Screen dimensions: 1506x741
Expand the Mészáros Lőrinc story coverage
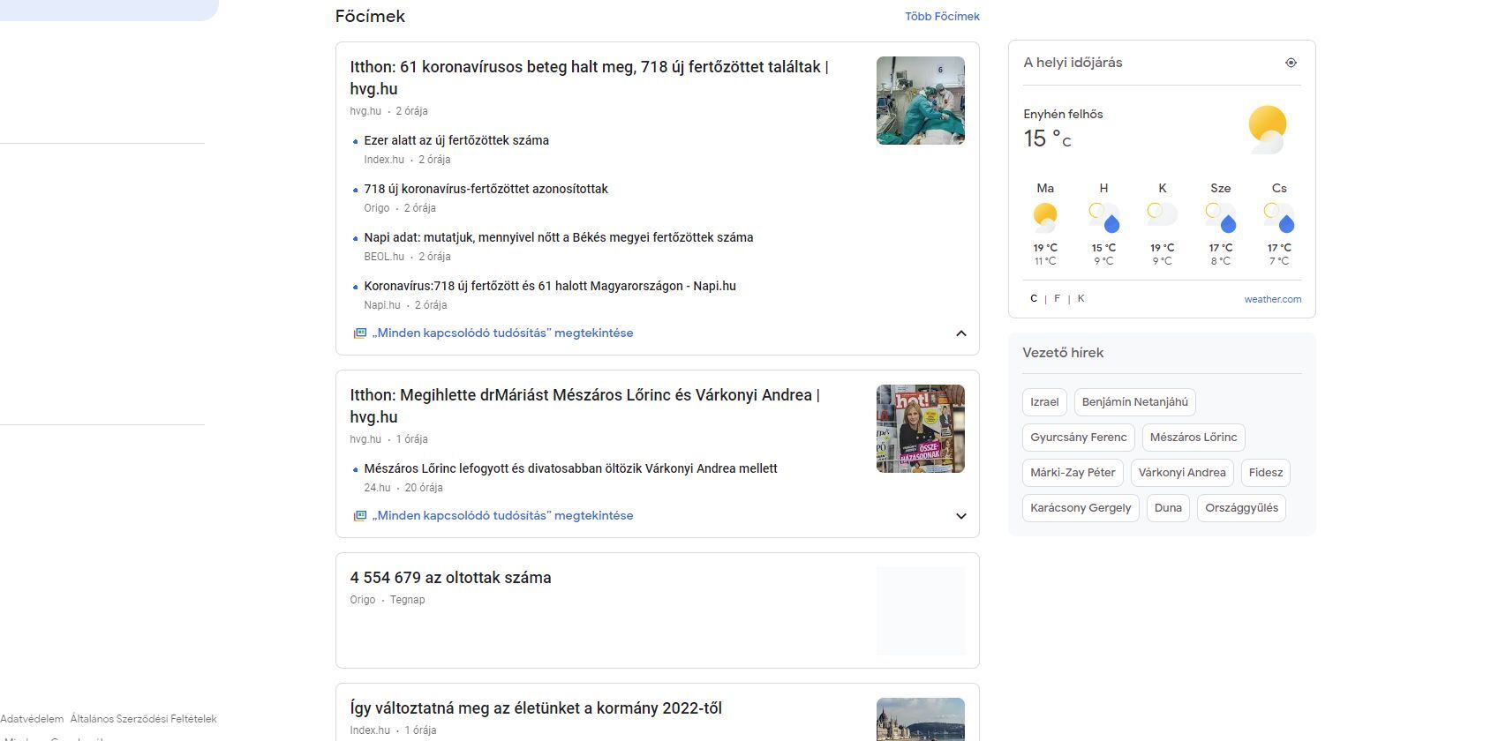pyautogui.click(x=961, y=516)
